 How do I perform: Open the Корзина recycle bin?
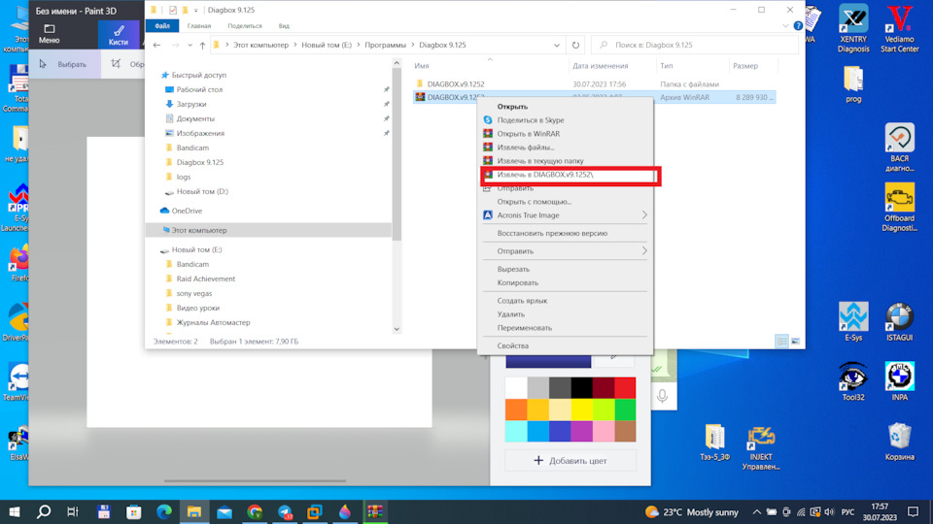(899, 441)
